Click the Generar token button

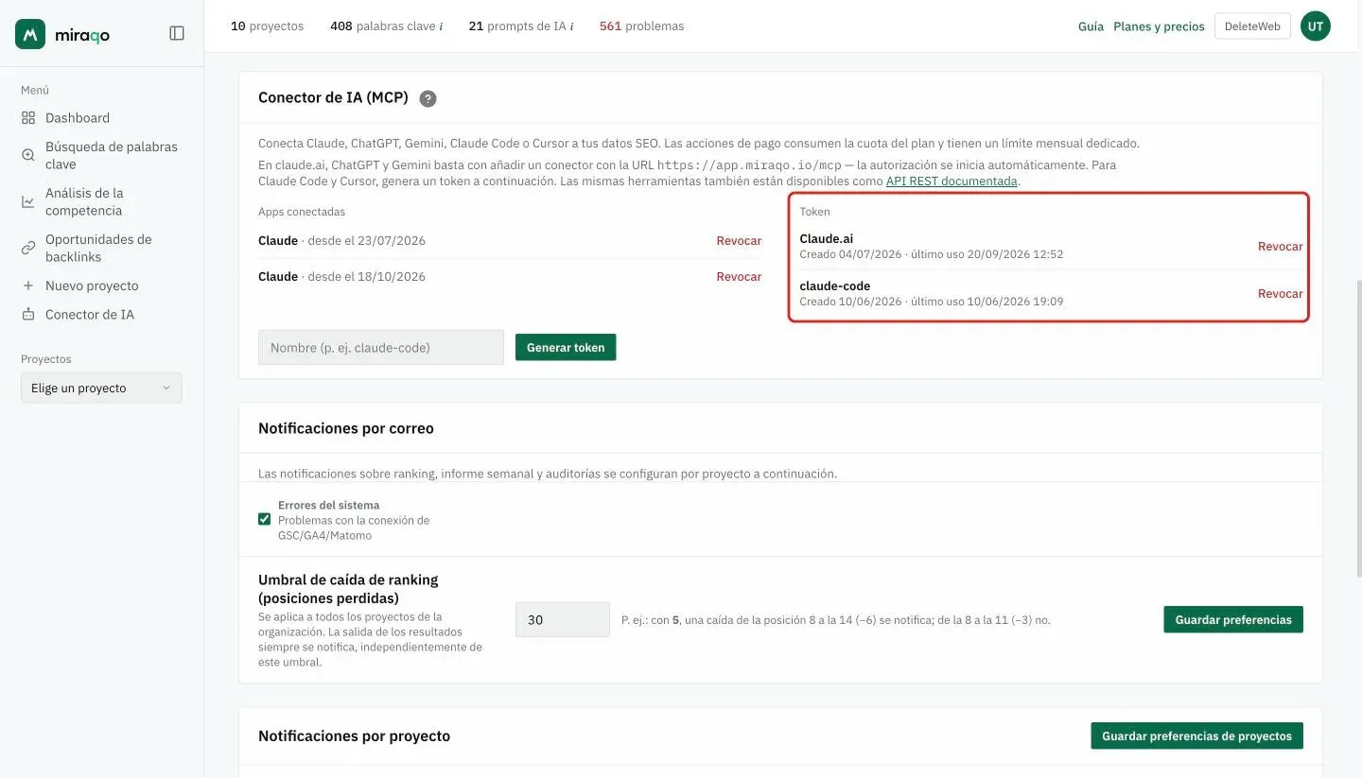tap(566, 347)
